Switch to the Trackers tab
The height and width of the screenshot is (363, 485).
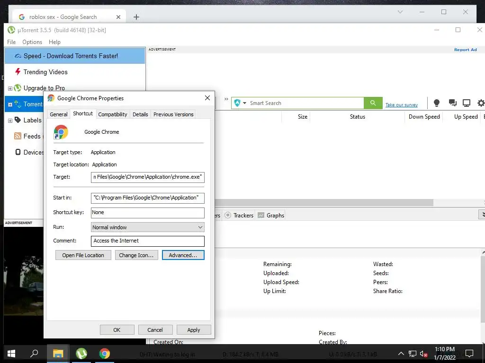pyautogui.click(x=239, y=216)
